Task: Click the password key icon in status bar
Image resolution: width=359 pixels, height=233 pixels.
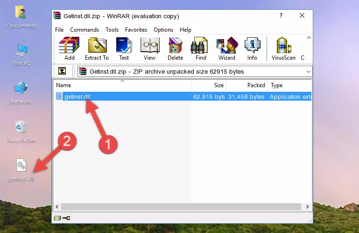Action: 66,218
